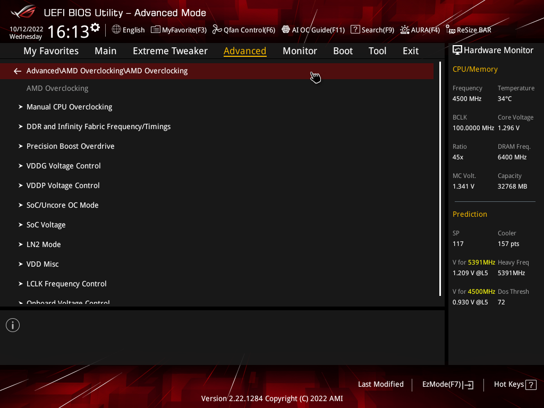Click the Hardware Monitor screen icon

tap(457, 50)
